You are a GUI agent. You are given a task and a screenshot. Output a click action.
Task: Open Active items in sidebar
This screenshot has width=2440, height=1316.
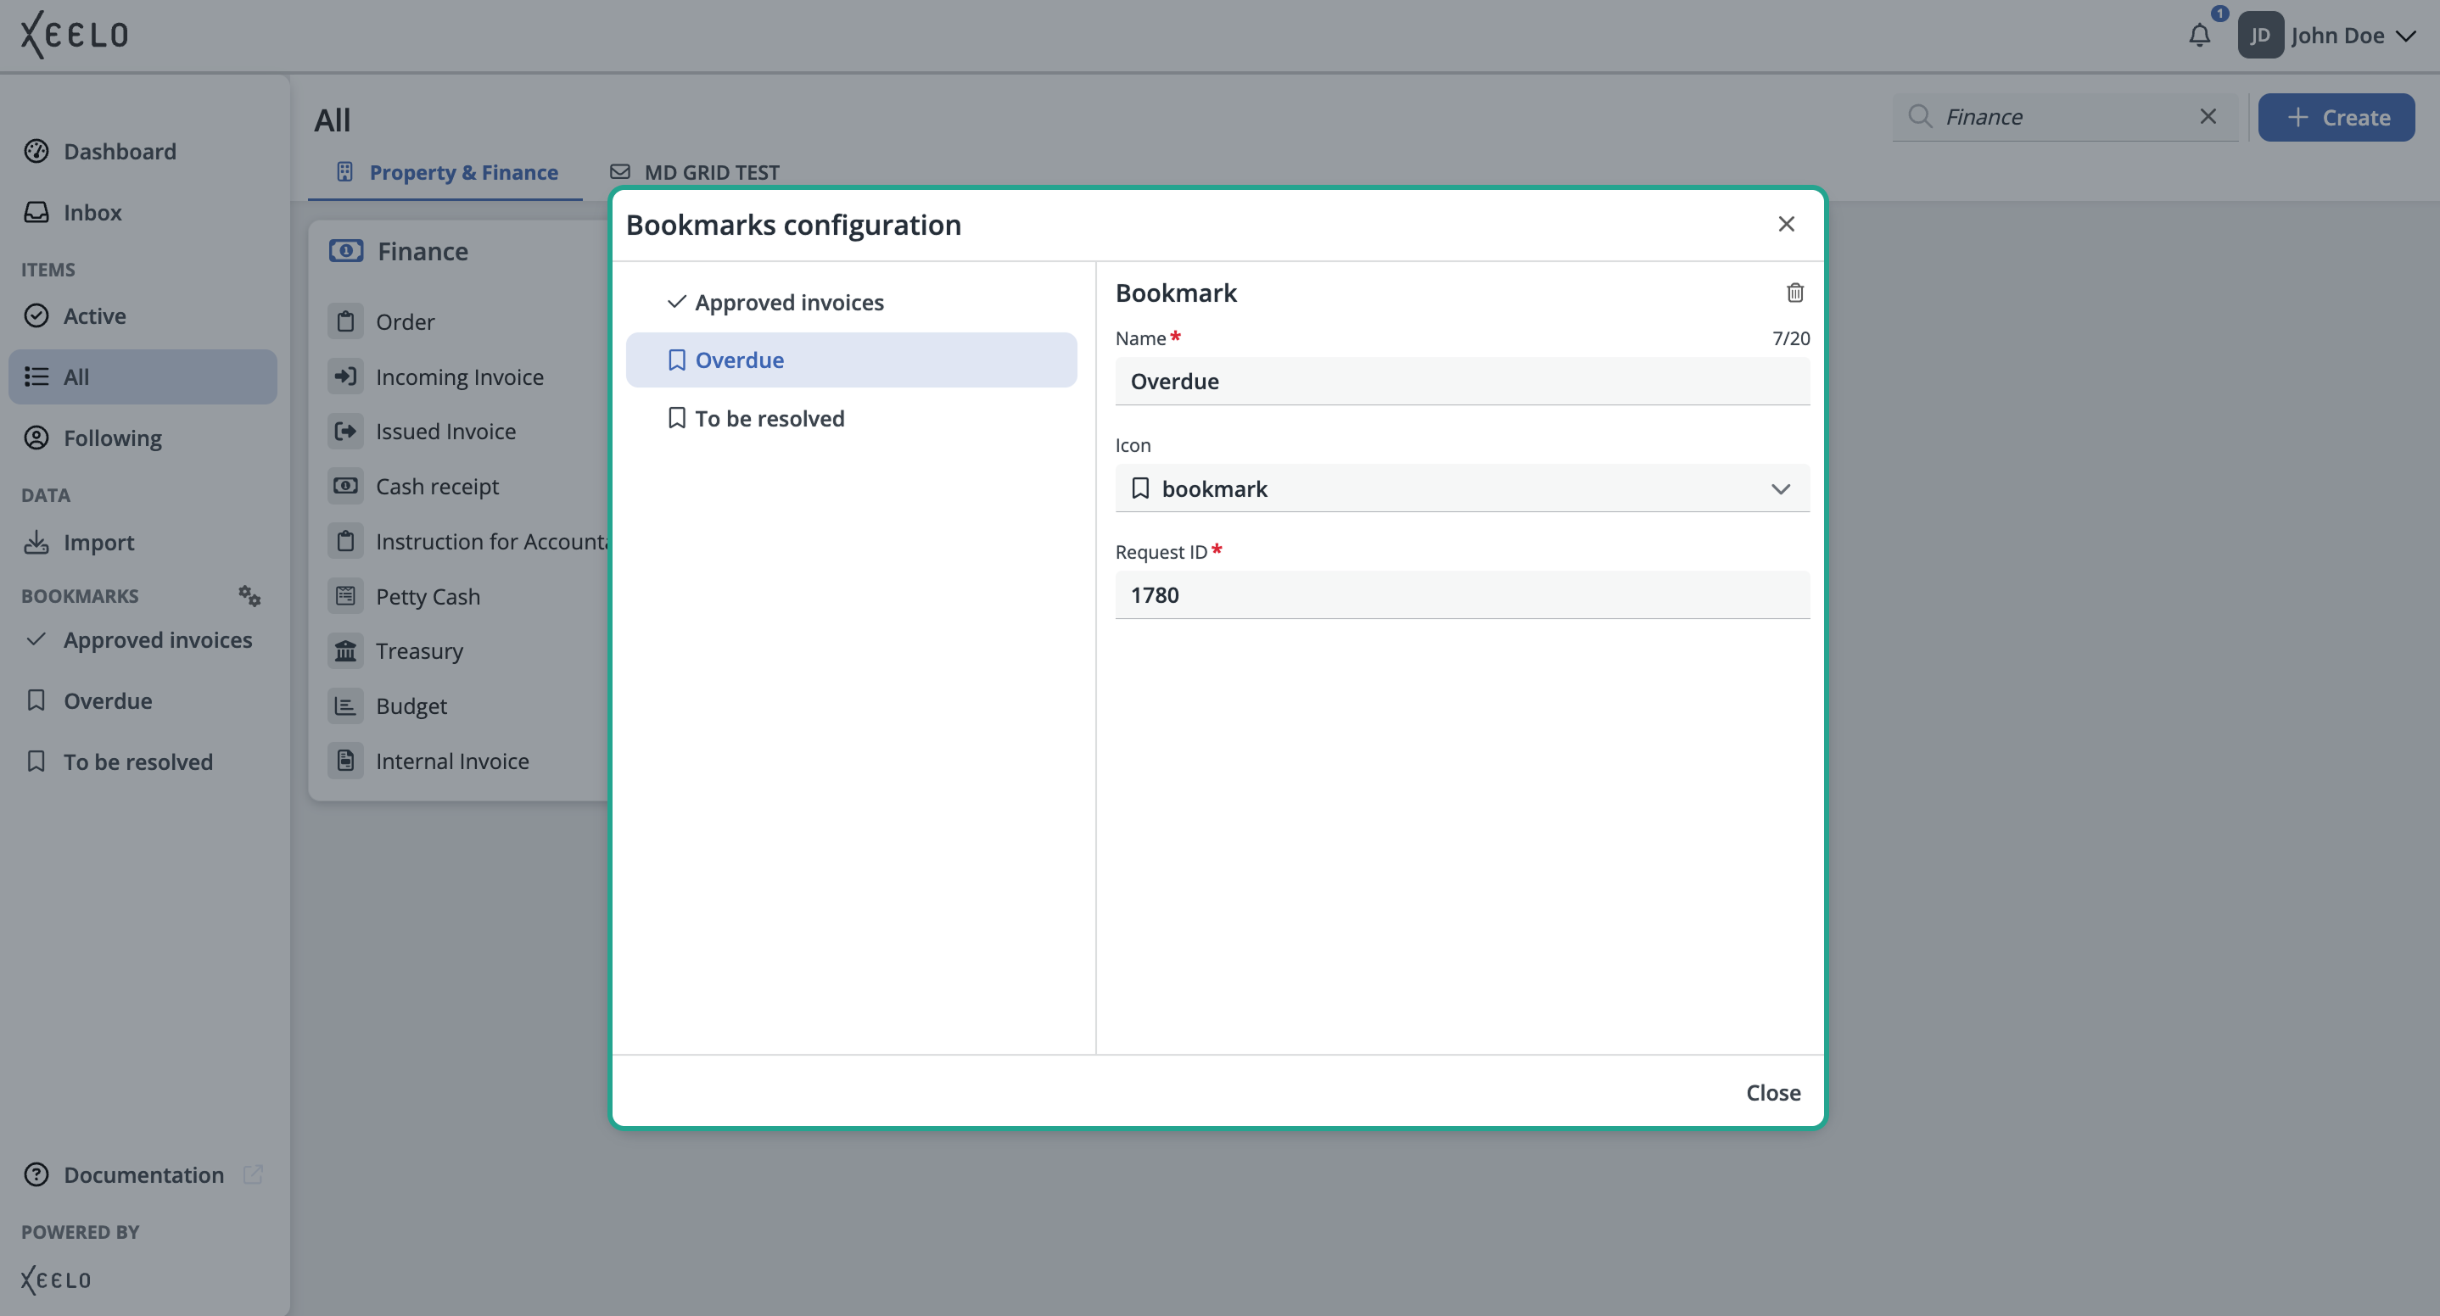(x=142, y=315)
